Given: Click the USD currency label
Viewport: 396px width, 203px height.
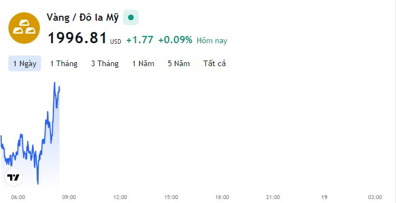Looking at the screenshot, I should (x=116, y=41).
